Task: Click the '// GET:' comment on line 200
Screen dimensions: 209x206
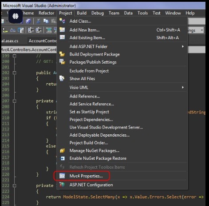Action: coord(44,61)
